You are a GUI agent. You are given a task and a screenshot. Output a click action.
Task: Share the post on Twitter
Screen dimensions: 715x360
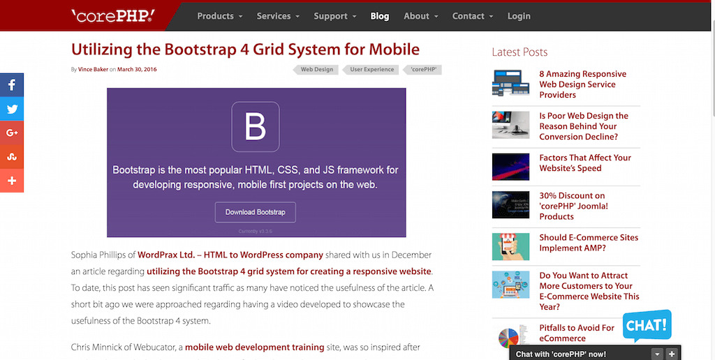[12, 109]
